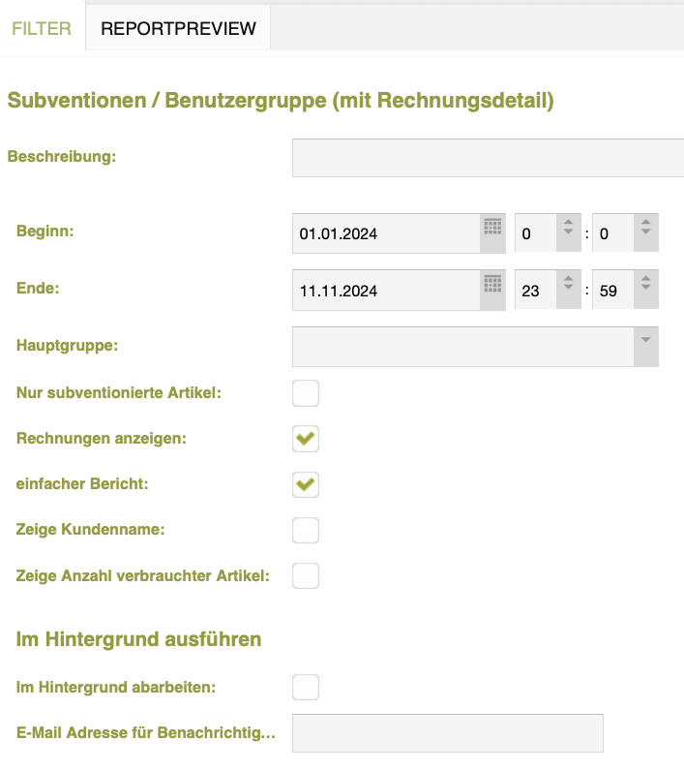This screenshot has width=684, height=771.
Task: Focus the Beschreibung text field
Action: point(488,158)
